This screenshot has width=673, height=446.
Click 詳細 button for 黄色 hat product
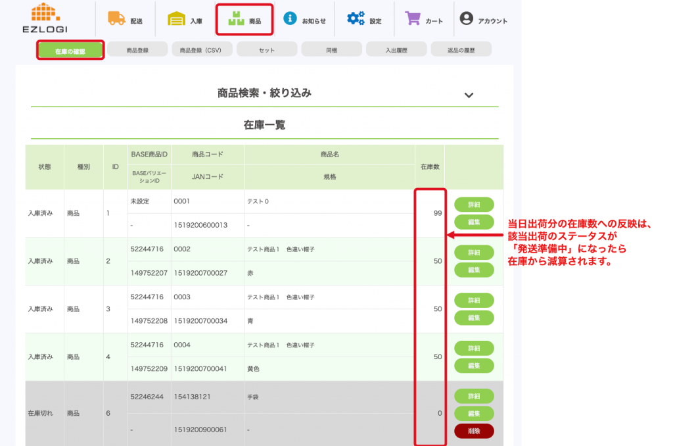point(474,348)
